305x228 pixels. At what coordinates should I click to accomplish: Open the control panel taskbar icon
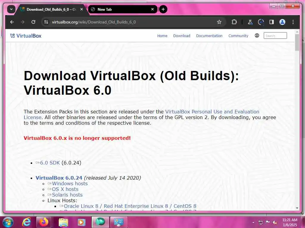[x=119, y=222]
